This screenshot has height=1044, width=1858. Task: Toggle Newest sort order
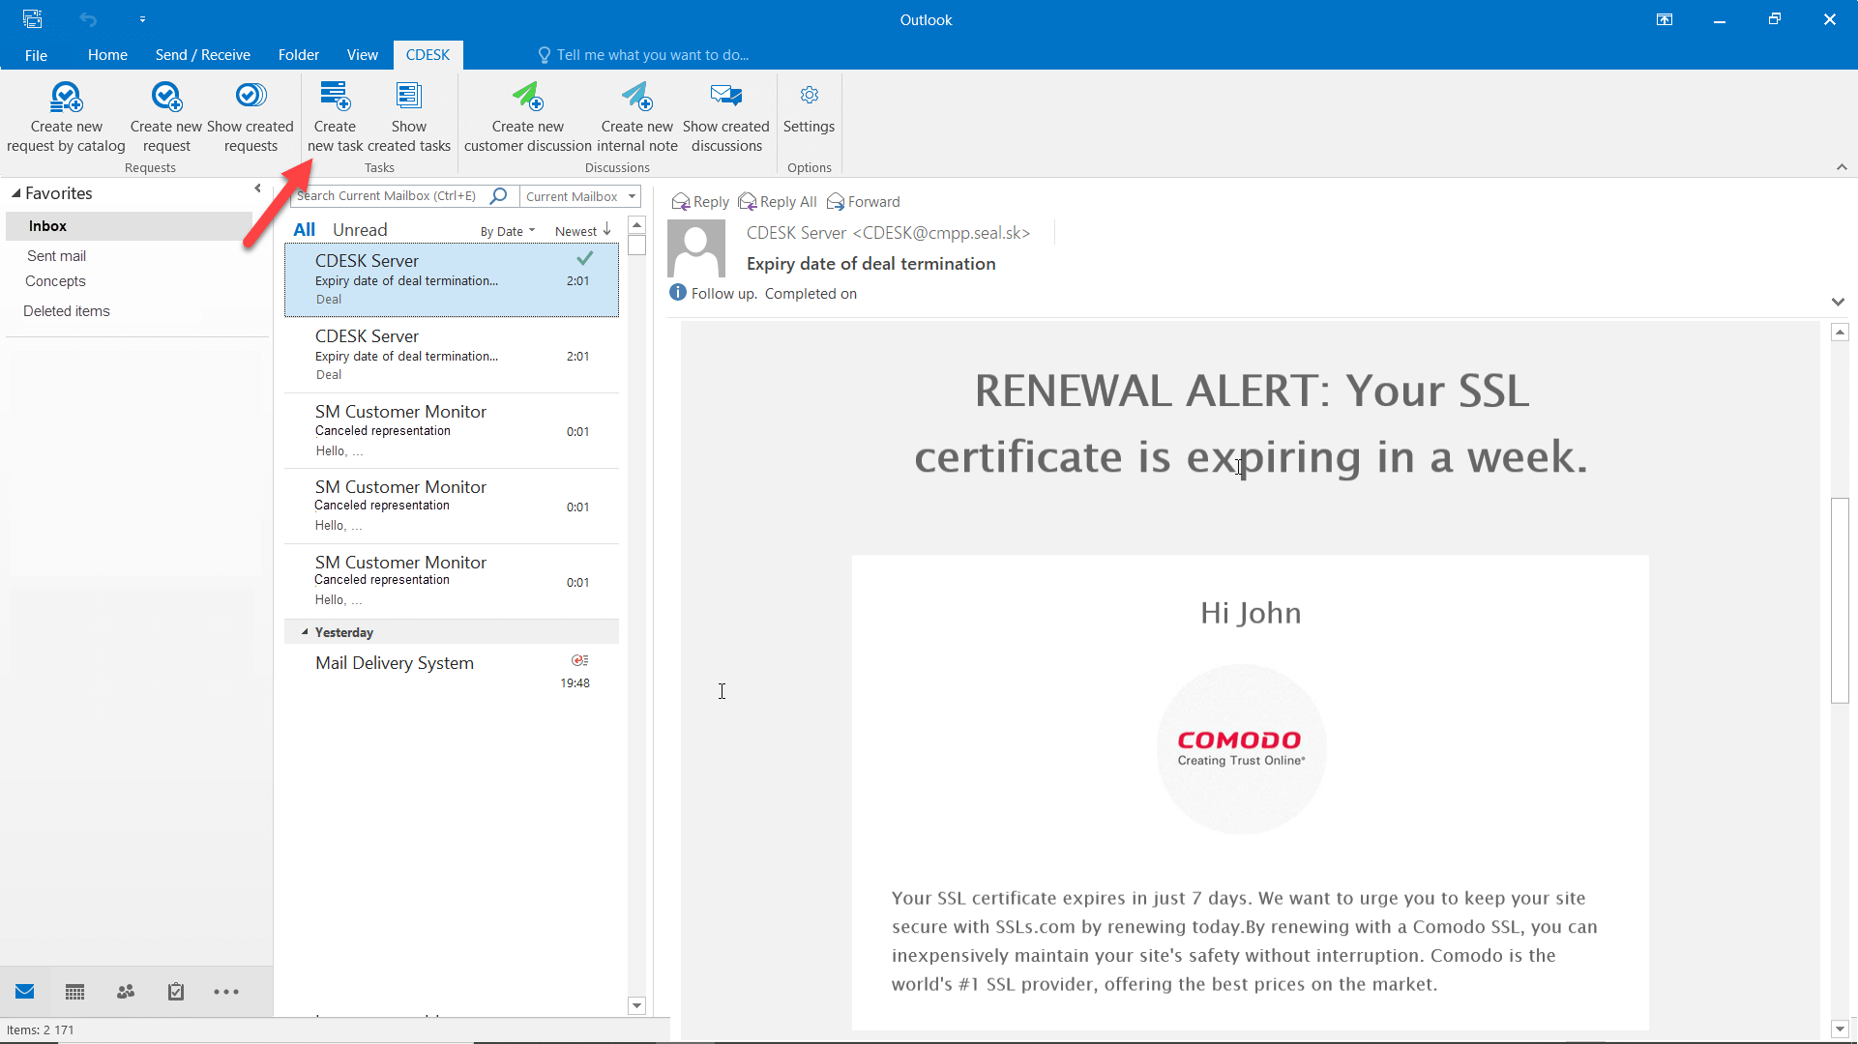pos(582,231)
